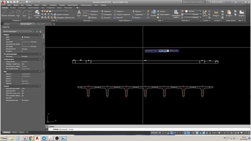This screenshot has width=251, height=141.
Task: Open the annotation scale 1:20 dropdown
Action: [x=215, y=133]
